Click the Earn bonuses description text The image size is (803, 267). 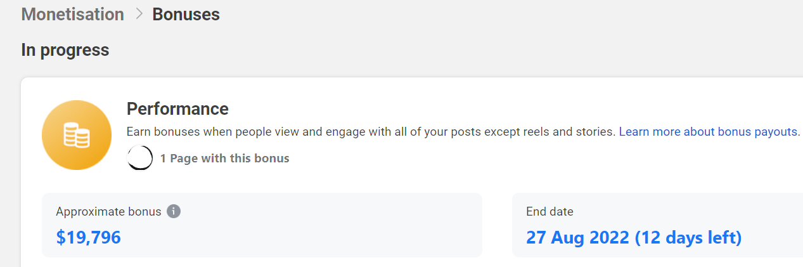[371, 132]
